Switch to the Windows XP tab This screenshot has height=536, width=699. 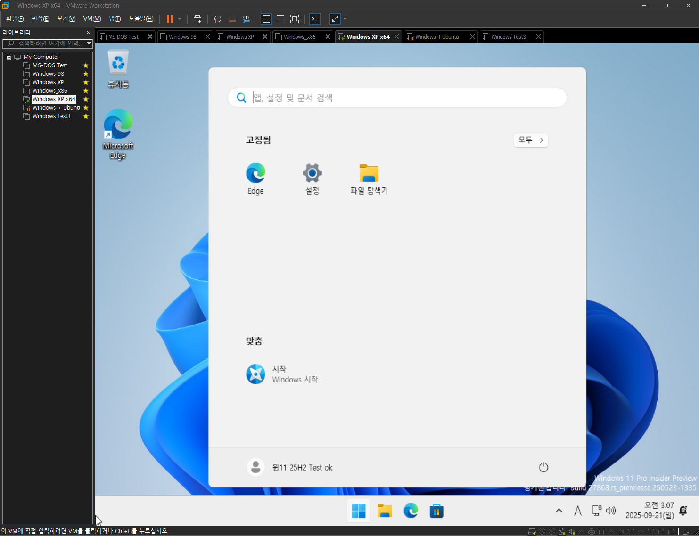pos(240,37)
